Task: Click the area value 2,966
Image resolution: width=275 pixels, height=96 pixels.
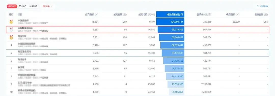Action: tap(95, 68)
